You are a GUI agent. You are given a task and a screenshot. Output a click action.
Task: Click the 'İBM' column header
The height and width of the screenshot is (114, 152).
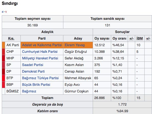139,38
